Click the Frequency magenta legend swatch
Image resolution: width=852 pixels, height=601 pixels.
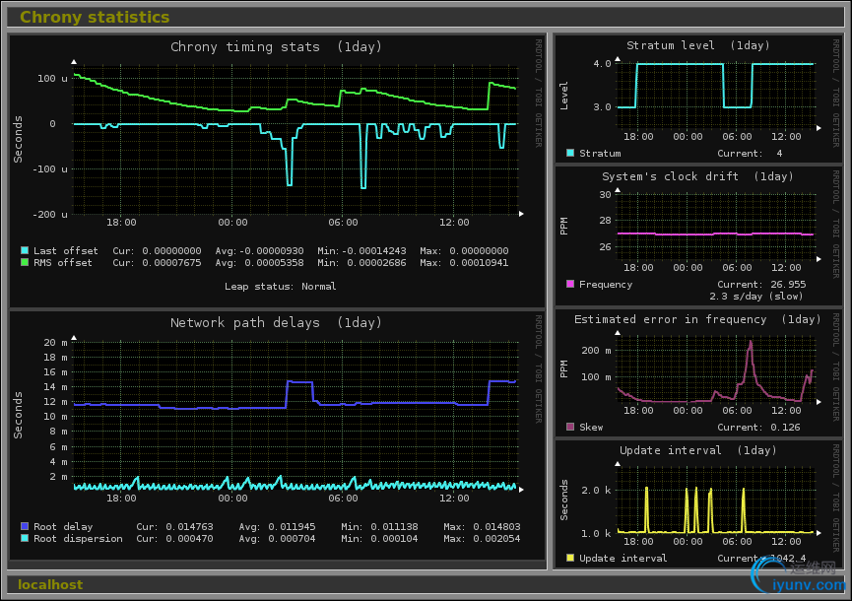(570, 285)
